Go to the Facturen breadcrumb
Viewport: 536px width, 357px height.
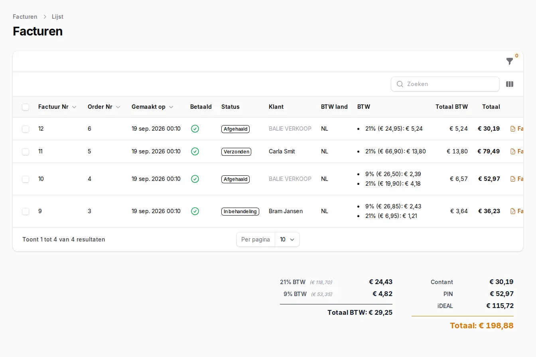click(x=25, y=17)
